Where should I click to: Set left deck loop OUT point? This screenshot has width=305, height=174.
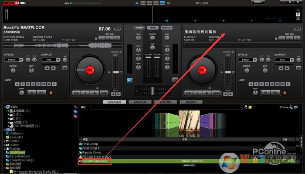(41, 92)
